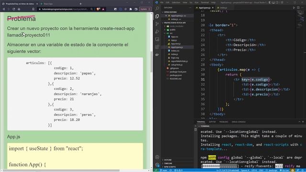Click the git branch in status bar

(164, 170)
